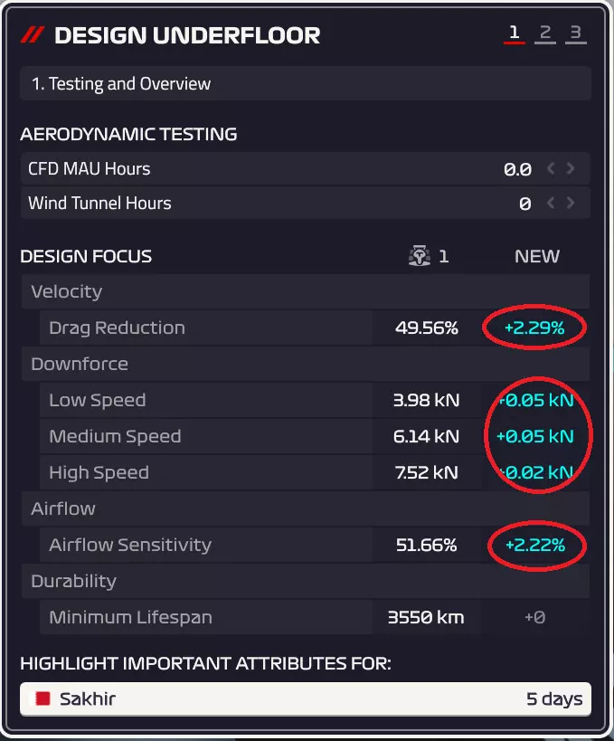Click the NEW column header
Screen dimensions: 614x741
(536, 256)
